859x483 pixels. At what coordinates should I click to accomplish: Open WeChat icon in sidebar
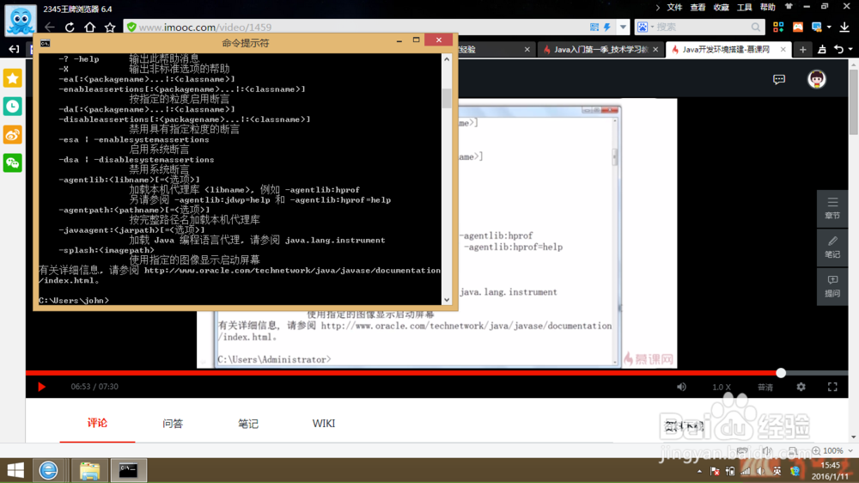[x=13, y=162]
